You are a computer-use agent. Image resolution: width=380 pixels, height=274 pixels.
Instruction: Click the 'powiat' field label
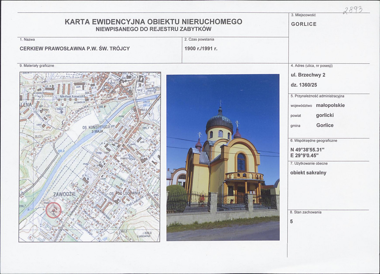(296, 116)
